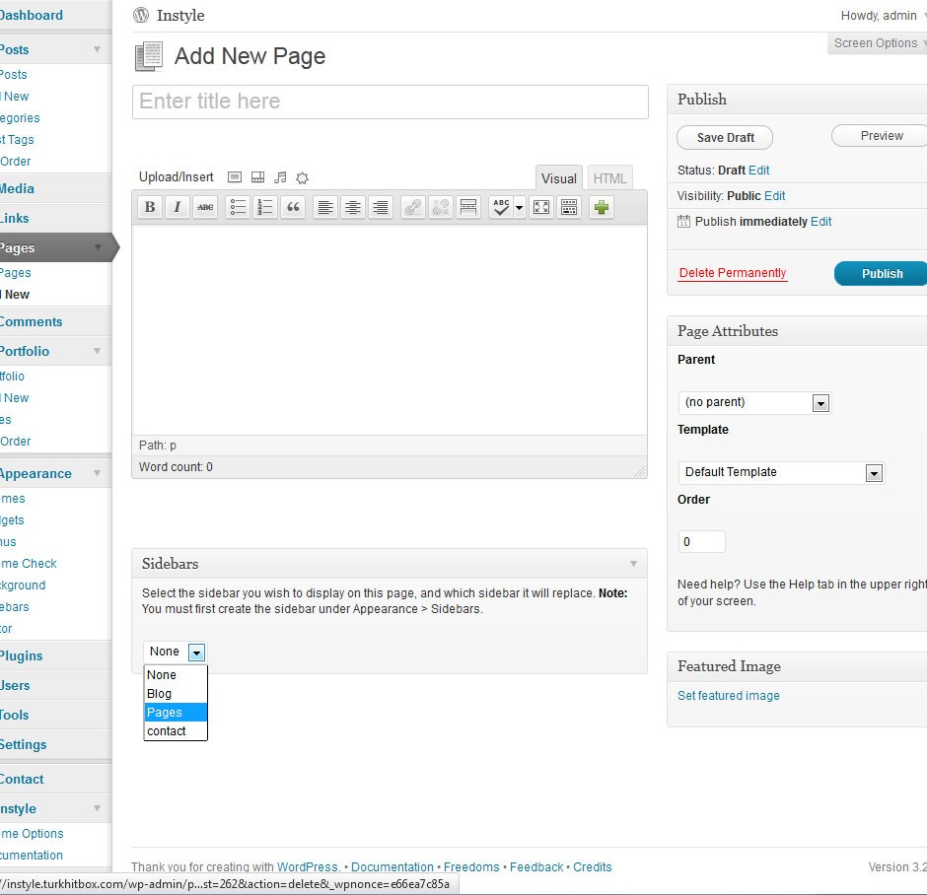This screenshot has width=927, height=895.
Task: Add audio via Upload/Insert
Action: (280, 177)
